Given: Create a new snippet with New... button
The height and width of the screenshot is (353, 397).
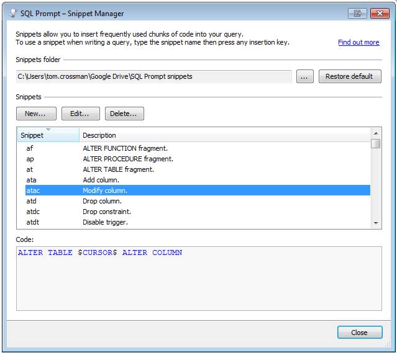Looking at the screenshot, I should tap(36, 114).
